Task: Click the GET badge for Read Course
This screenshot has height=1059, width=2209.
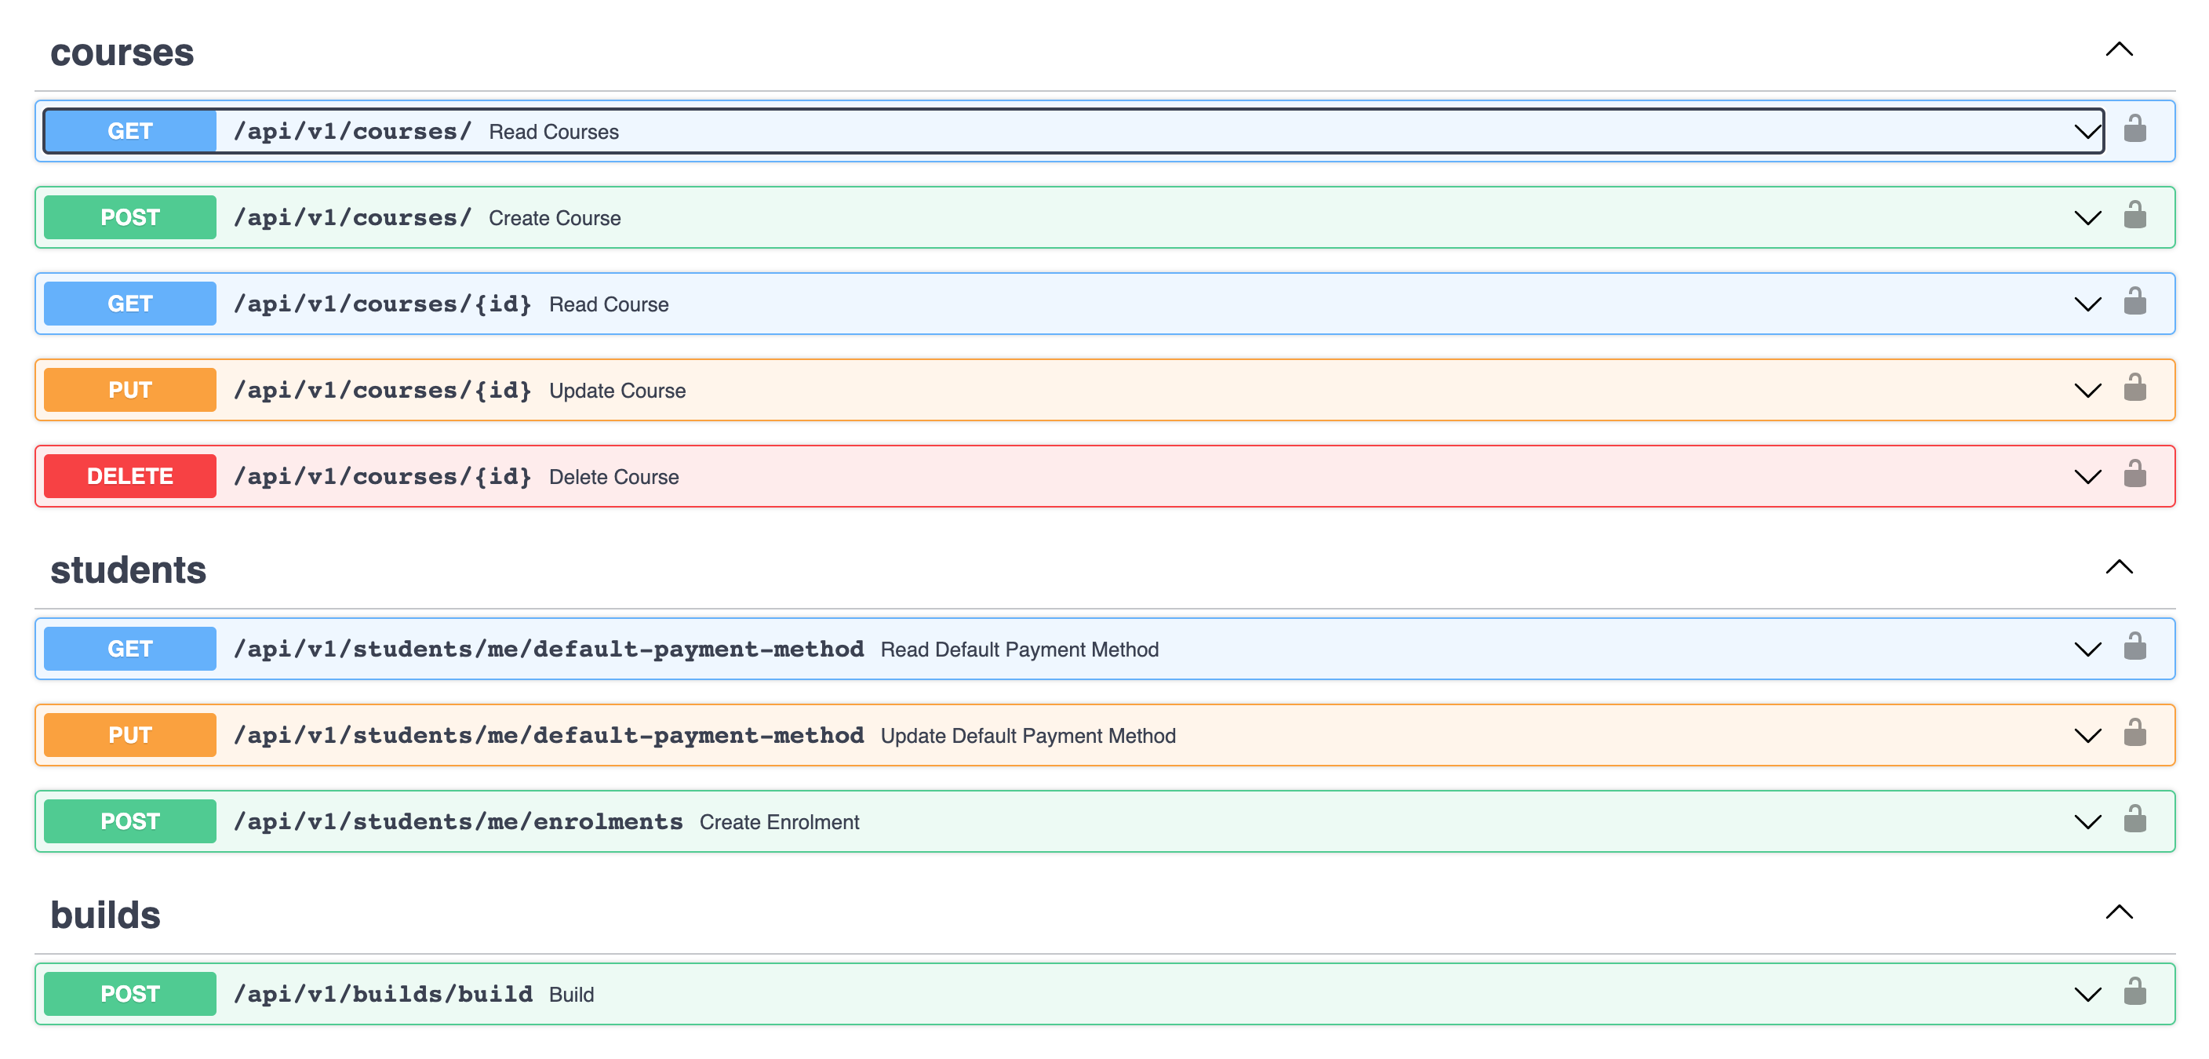Action: point(129,304)
